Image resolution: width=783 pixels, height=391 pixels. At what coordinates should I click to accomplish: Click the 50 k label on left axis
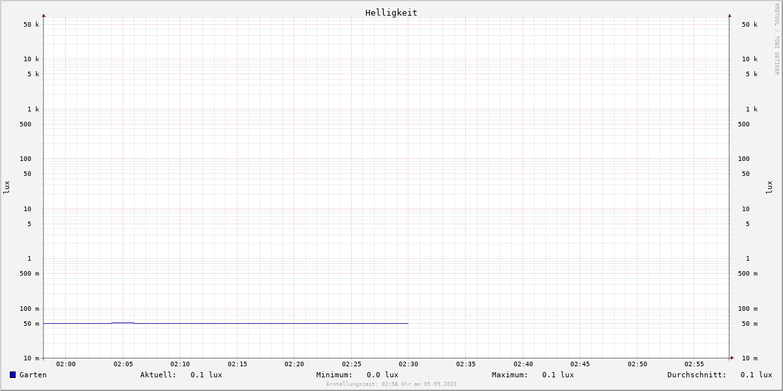pos(31,25)
